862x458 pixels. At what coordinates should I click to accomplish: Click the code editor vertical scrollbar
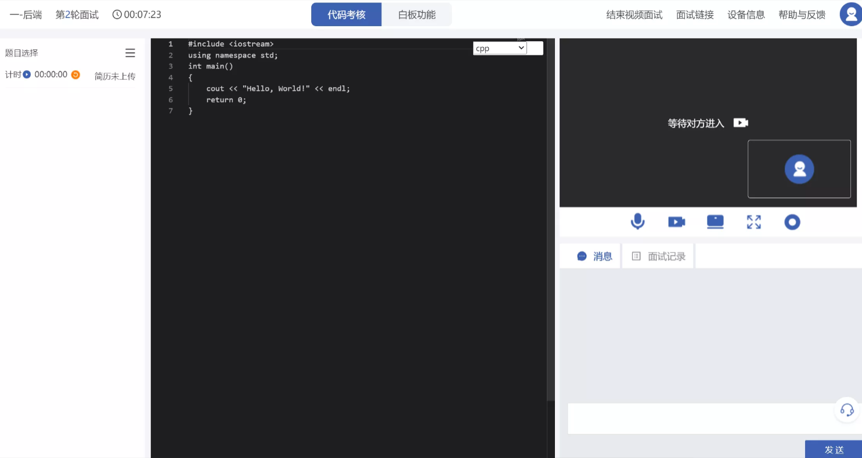coord(551,221)
